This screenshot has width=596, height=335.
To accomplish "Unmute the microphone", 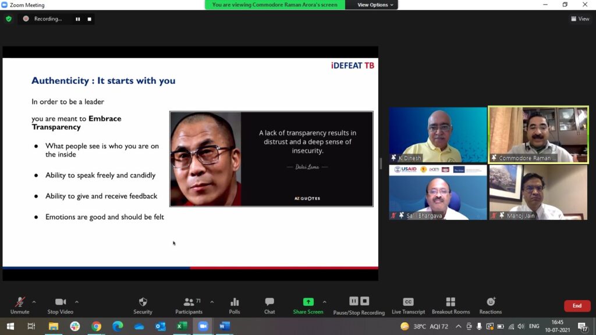I will (20, 305).
